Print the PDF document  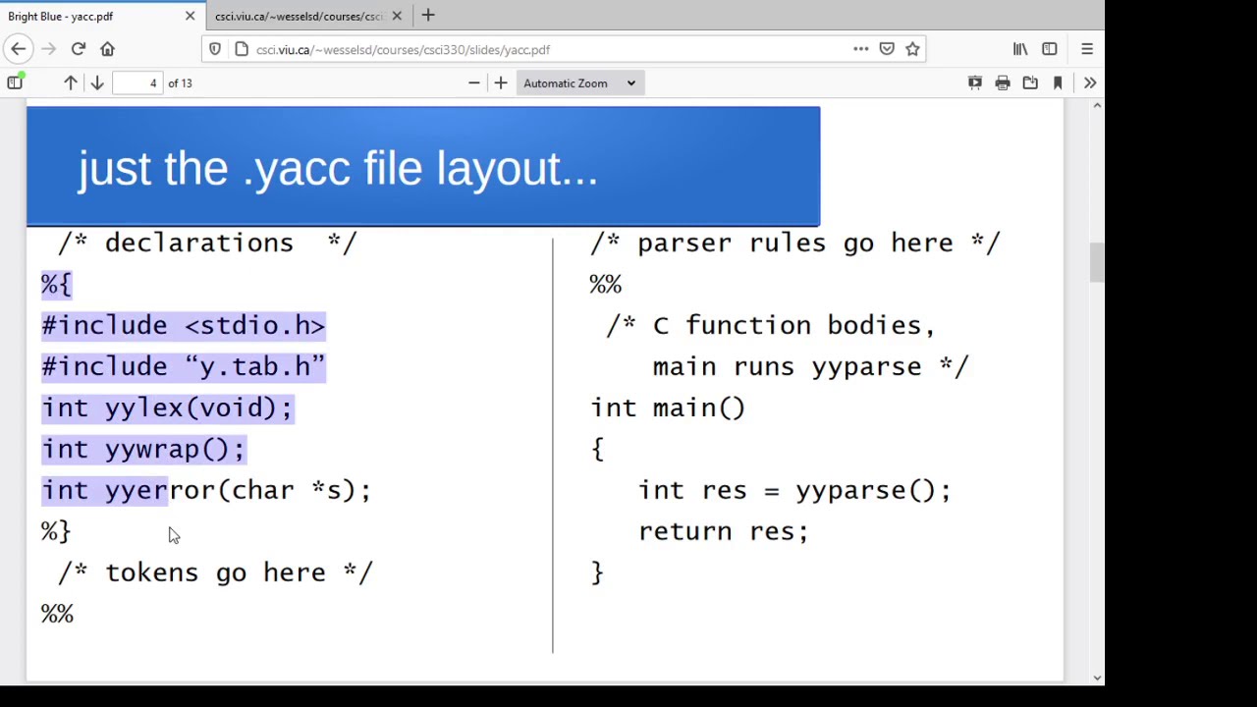1003,83
